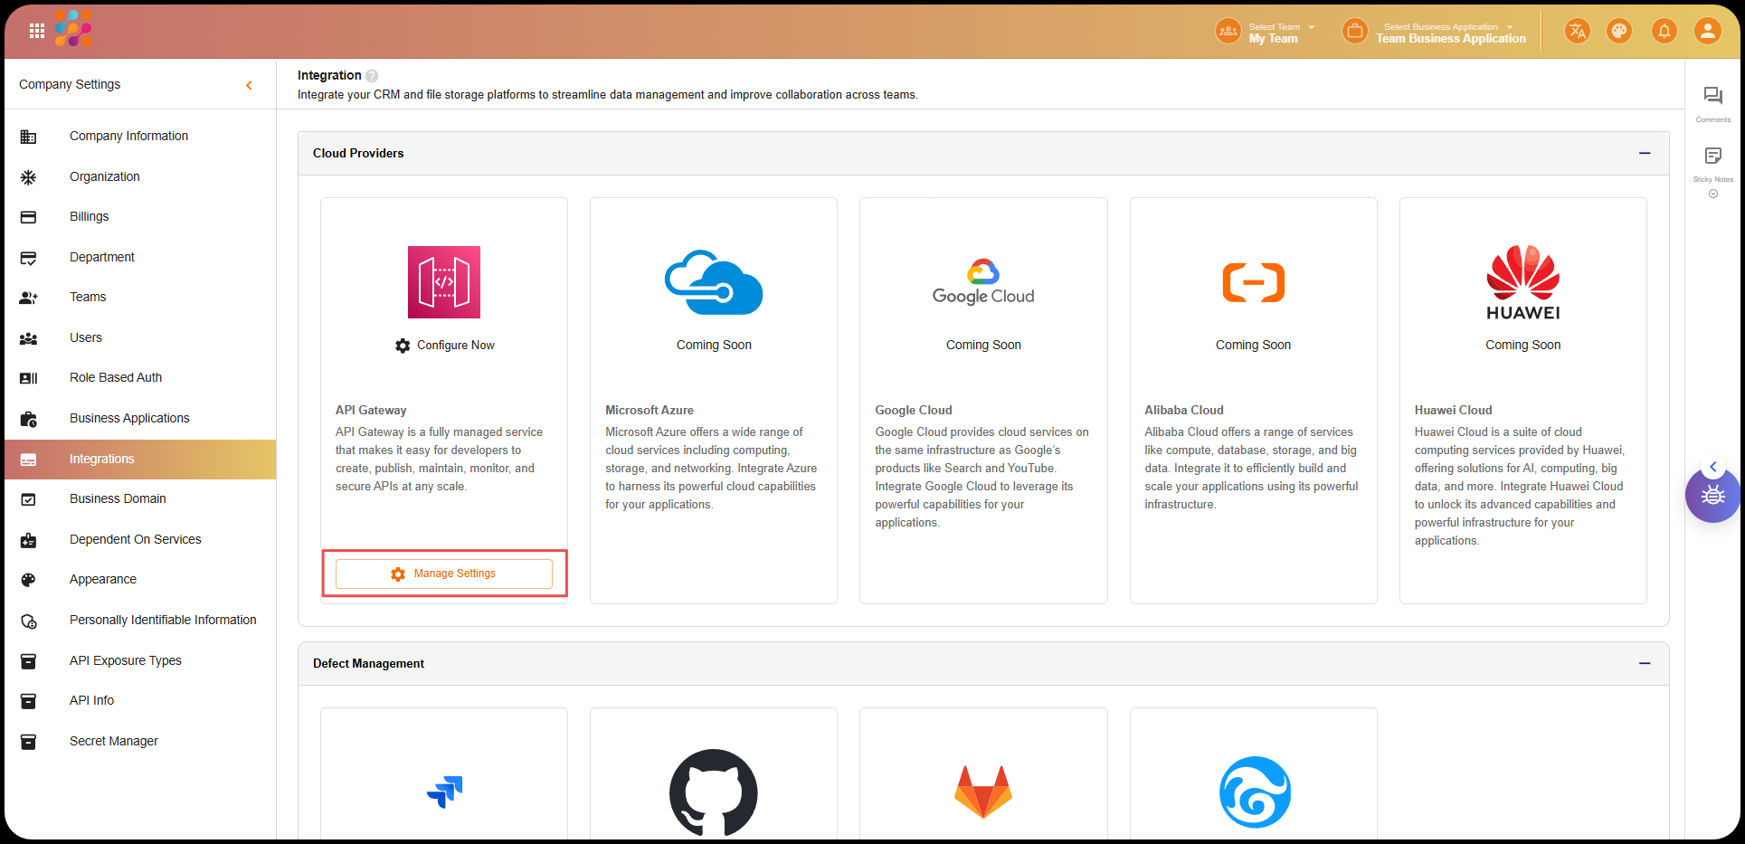Collapse the Cloud Providers section
1745x844 pixels.
(x=1644, y=154)
